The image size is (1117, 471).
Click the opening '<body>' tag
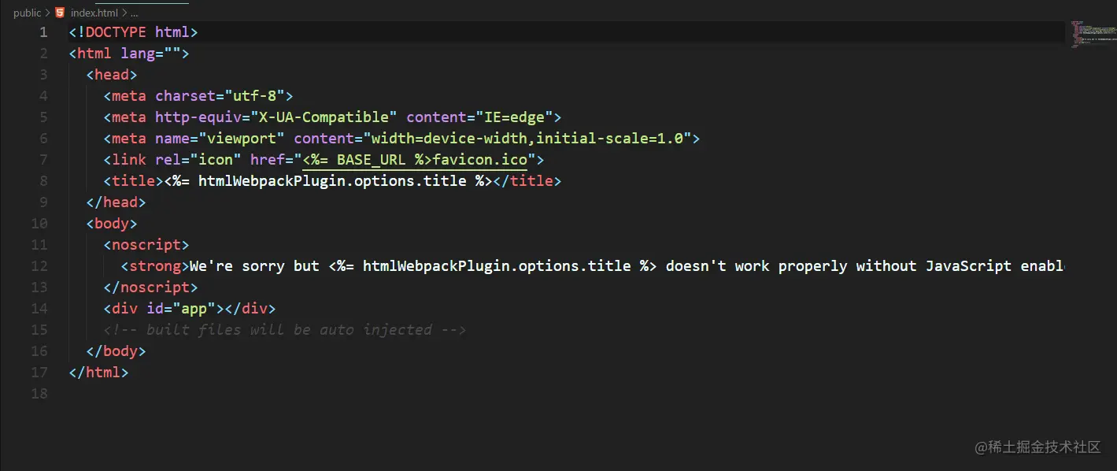[x=112, y=224]
